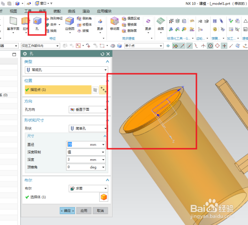Open the 单个点 selection rule dropdown
Screen dimensions: 248x225
(144, 45)
